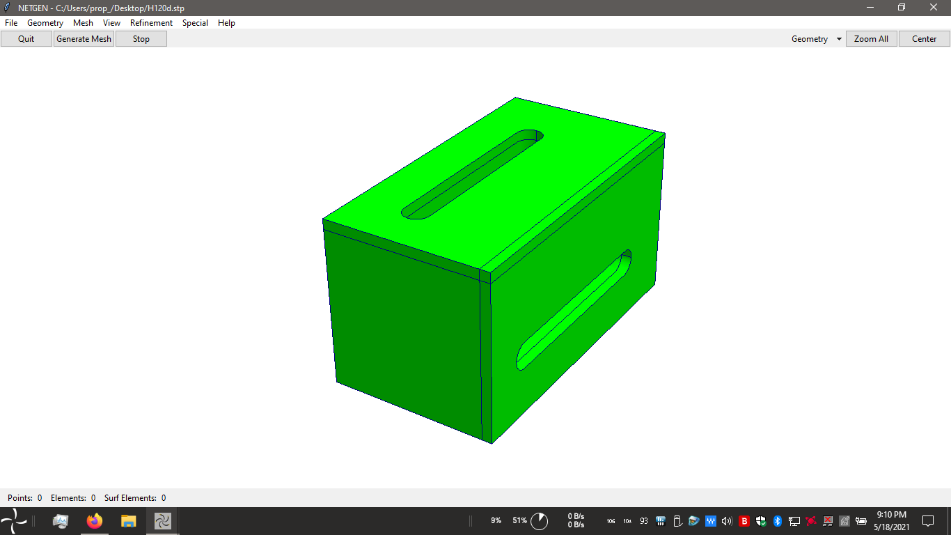Open the Help menu
951x535 pixels.
pyautogui.click(x=226, y=23)
